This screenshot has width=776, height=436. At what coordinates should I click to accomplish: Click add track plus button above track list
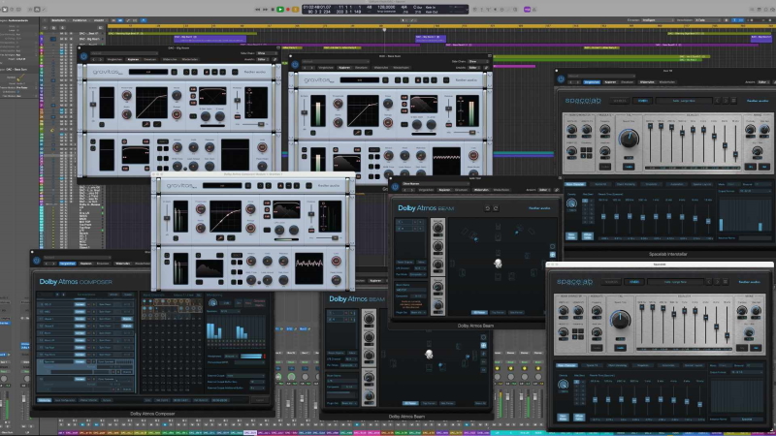coord(46,27)
